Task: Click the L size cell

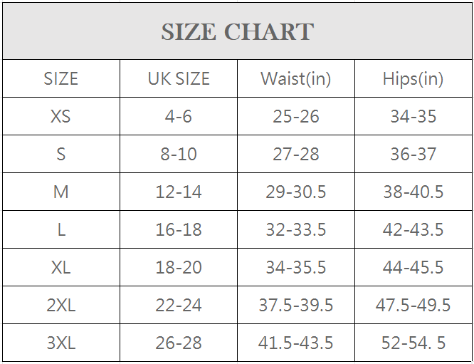Action: click(x=61, y=229)
